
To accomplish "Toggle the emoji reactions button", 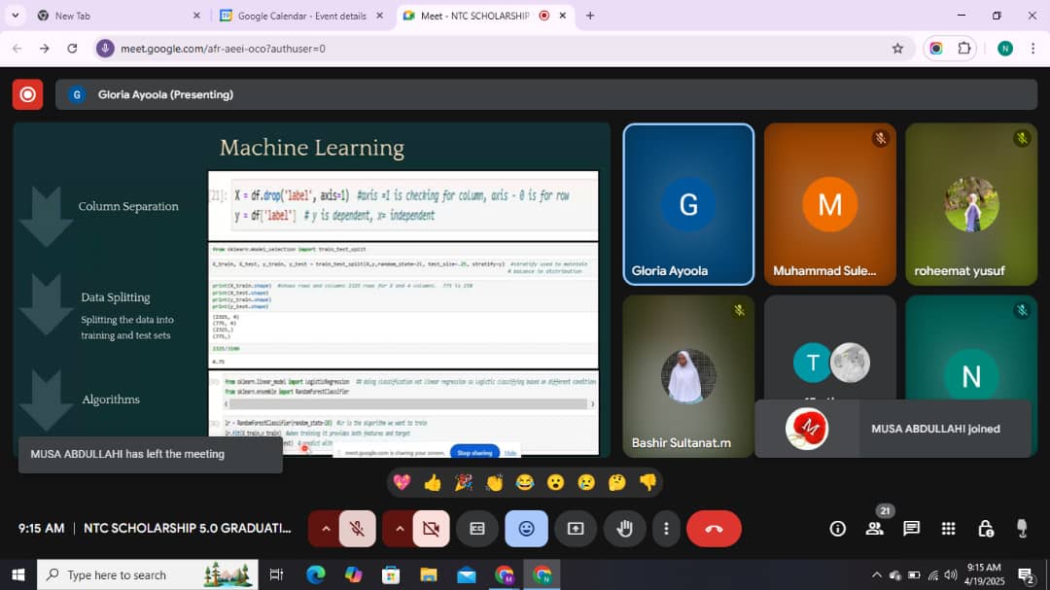I will [x=526, y=529].
